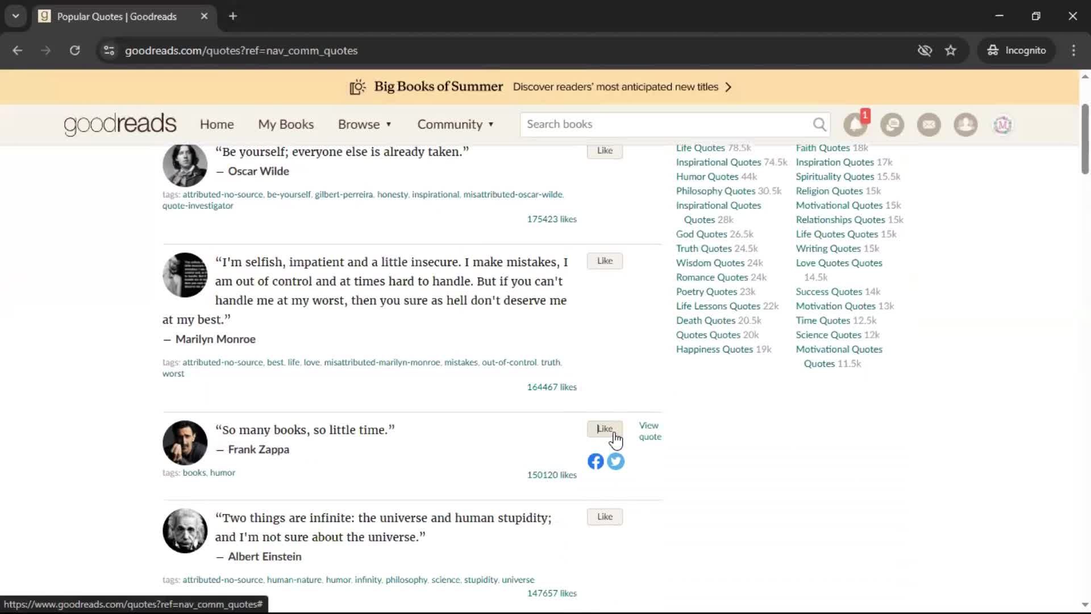Image resolution: width=1091 pixels, height=614 pixels.
Task: Expand the Community dropdown menu
Action: point(455,125)
